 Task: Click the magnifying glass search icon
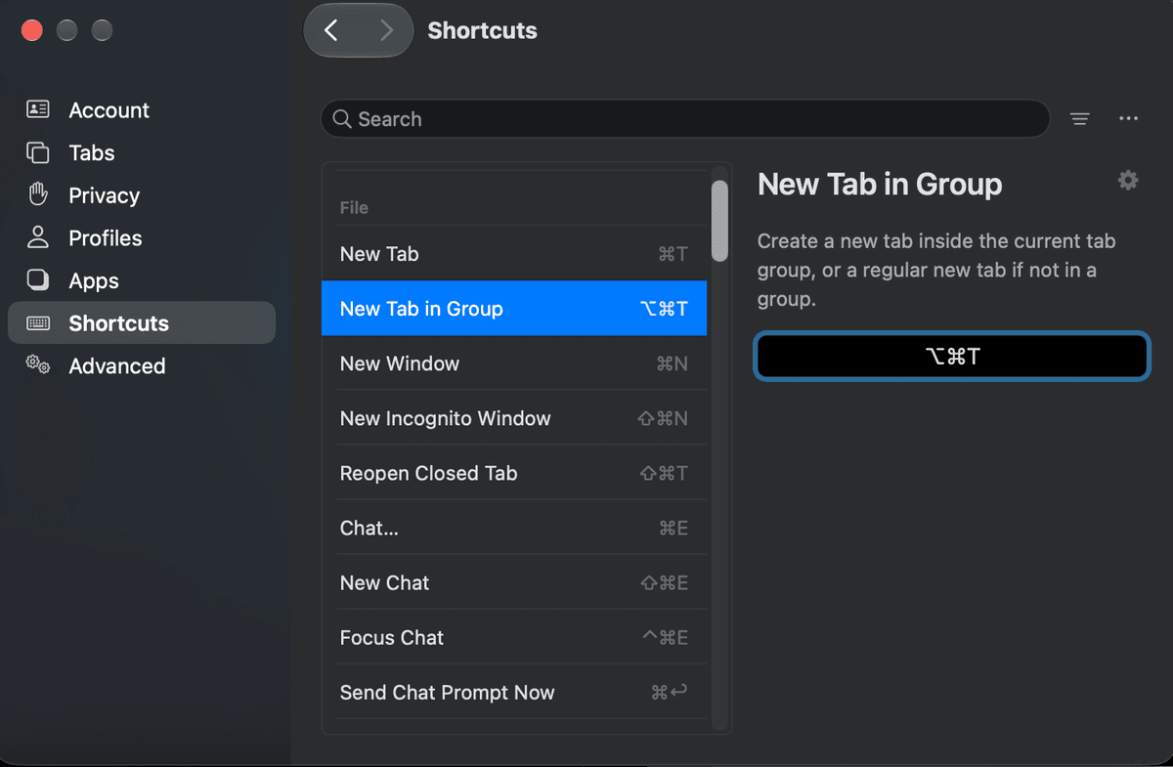(x=341, y=119)
